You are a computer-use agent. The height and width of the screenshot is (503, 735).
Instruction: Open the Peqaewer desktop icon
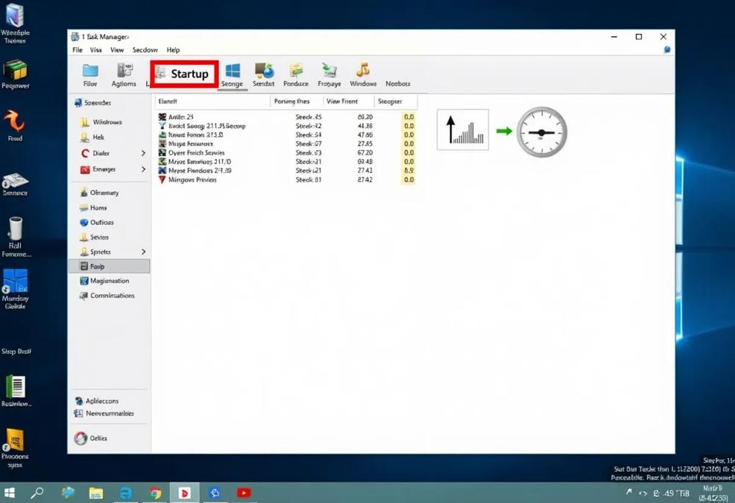pyautogui.click(x=15, y=74)
